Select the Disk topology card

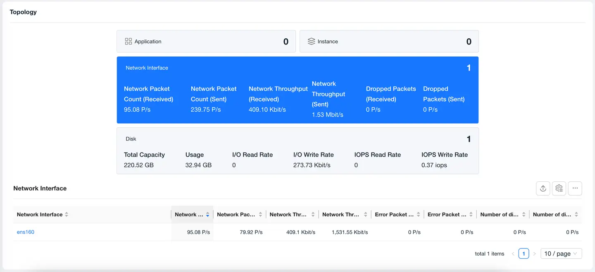297,151
